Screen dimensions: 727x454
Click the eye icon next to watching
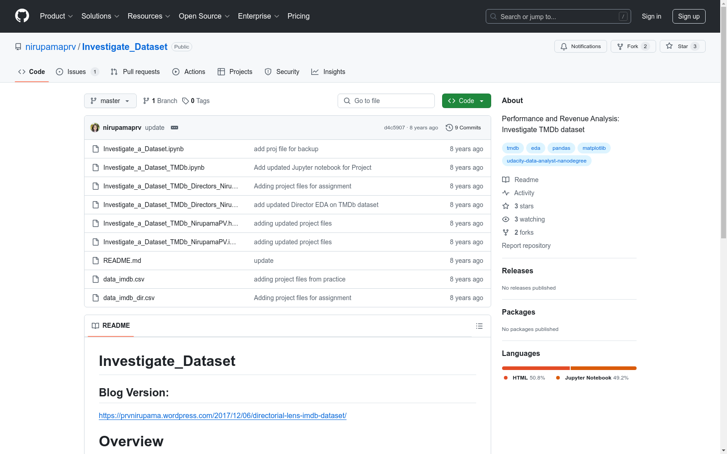point(506,219)
